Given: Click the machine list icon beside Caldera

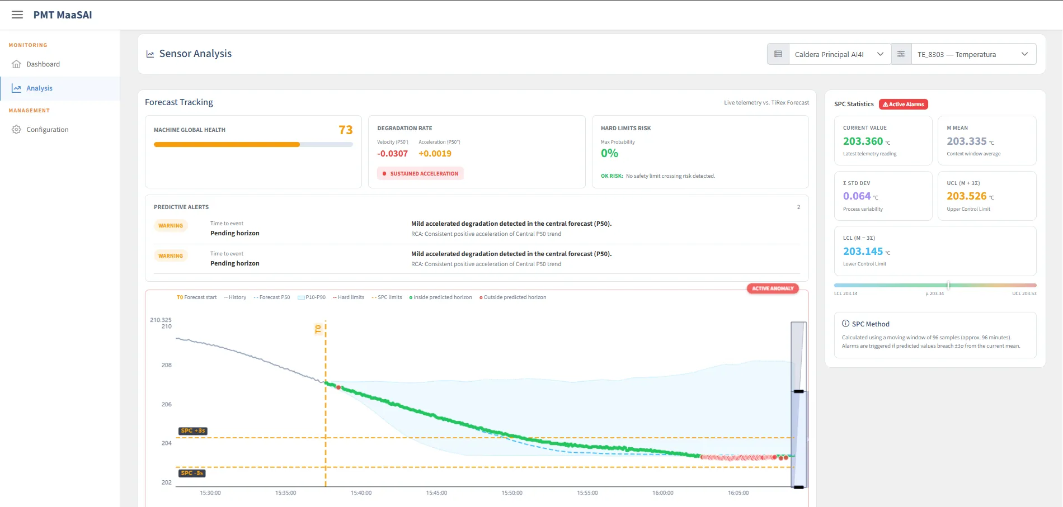Looking at the screenshot, I should click(778, 54).
